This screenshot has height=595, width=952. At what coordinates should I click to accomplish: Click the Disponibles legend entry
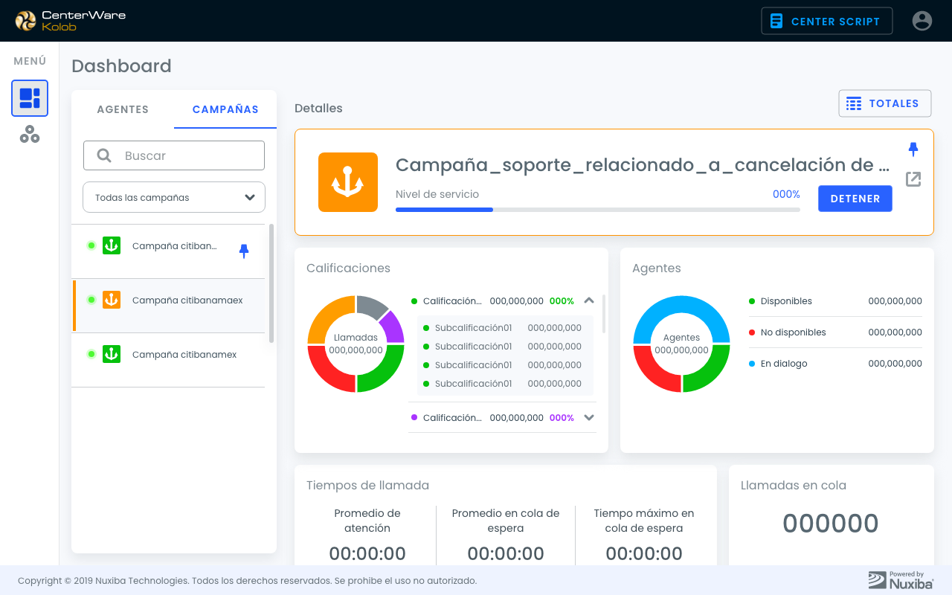(835, 301)
